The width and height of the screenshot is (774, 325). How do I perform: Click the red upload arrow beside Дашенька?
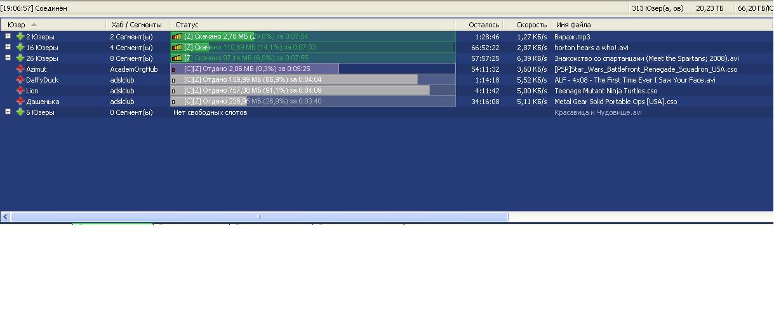(x=20, y=102)
